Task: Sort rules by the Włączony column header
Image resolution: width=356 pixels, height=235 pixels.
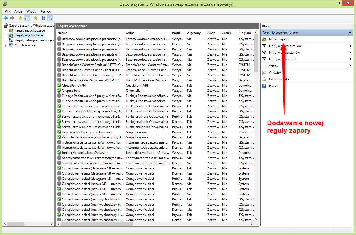Action: (195, 33)
